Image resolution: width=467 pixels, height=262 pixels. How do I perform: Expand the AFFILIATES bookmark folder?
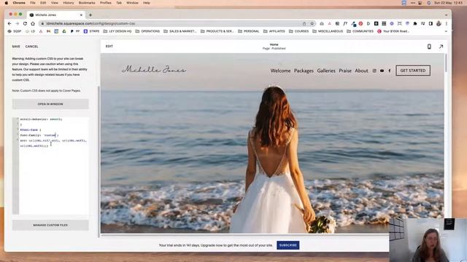tap(274, 31)
